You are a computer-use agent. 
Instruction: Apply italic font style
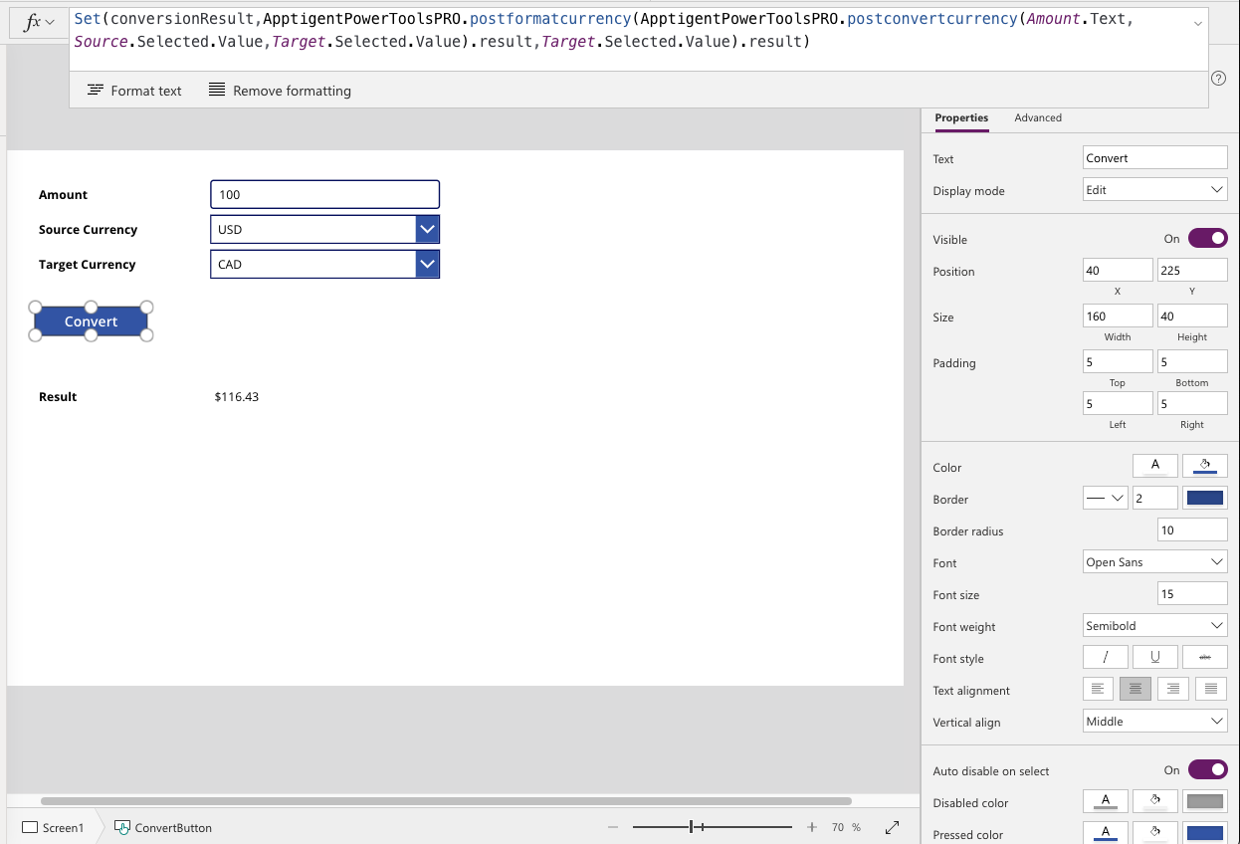tap(1106, 658)
